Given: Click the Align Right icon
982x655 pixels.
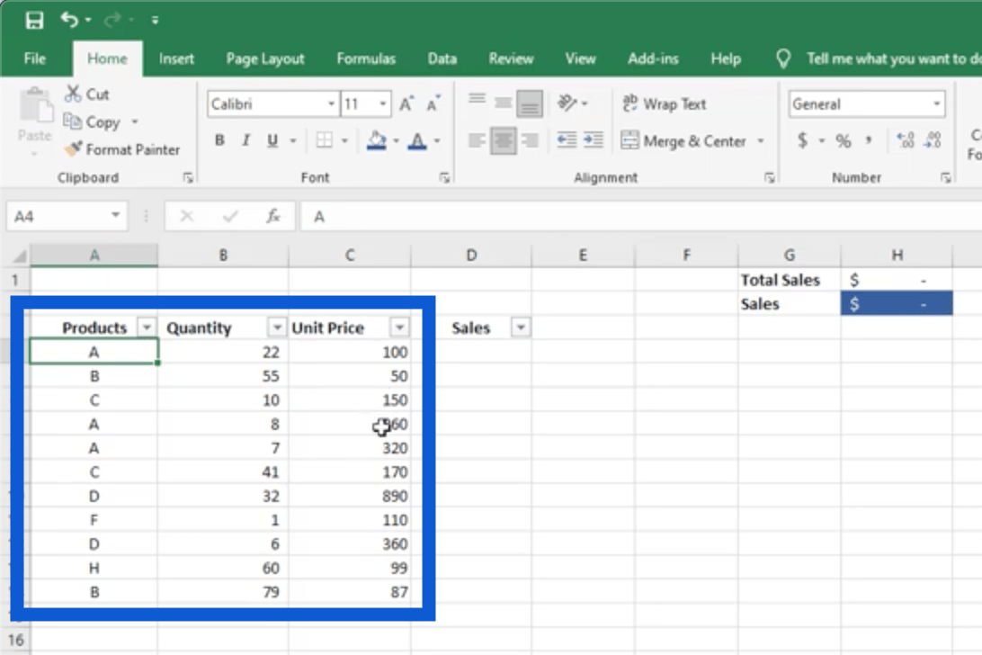Looking at the screenshot, I should [530, 140].
